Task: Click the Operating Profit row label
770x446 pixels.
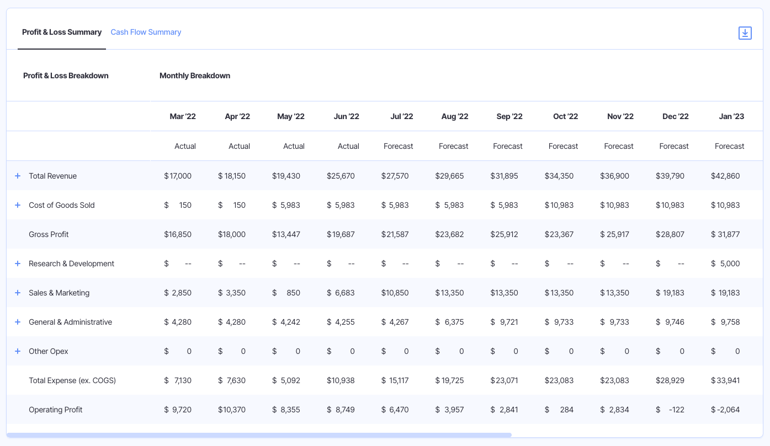Action: click(x=55, y=410)
